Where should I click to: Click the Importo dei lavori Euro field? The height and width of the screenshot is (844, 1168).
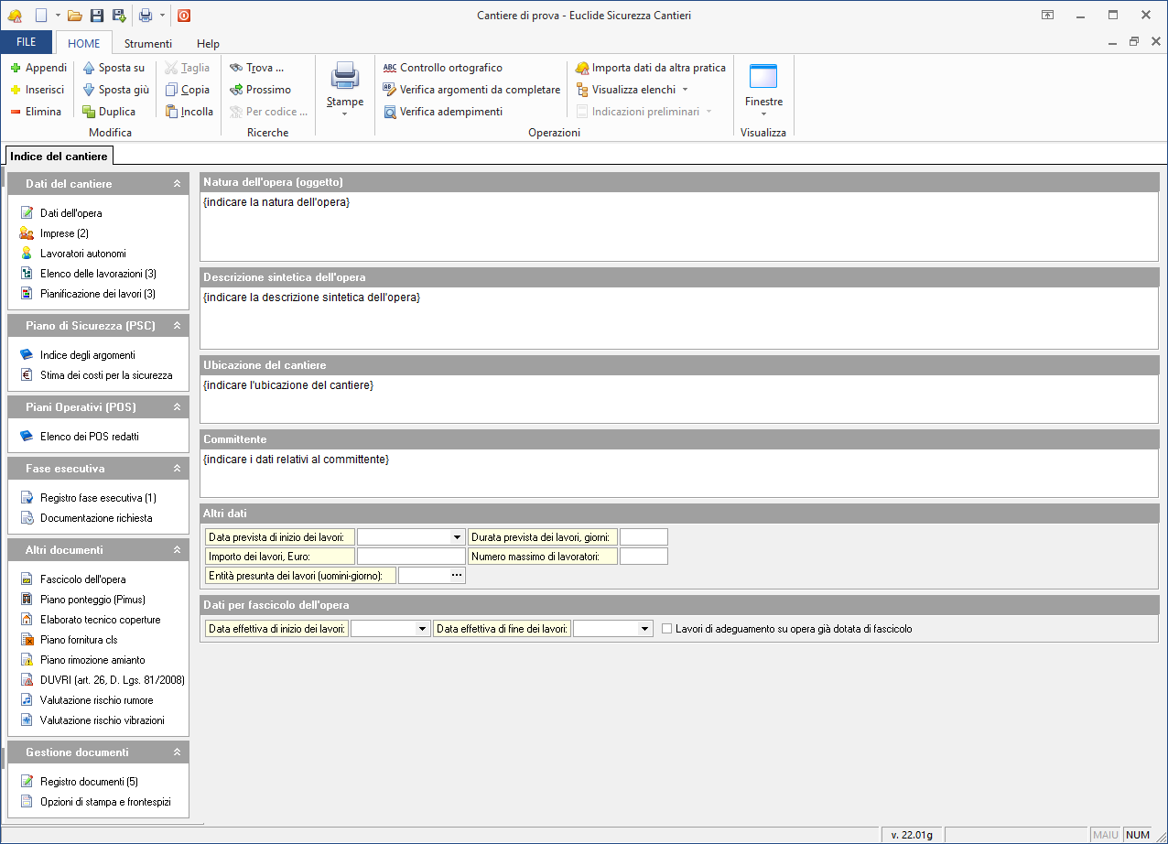tap(411, 557)
